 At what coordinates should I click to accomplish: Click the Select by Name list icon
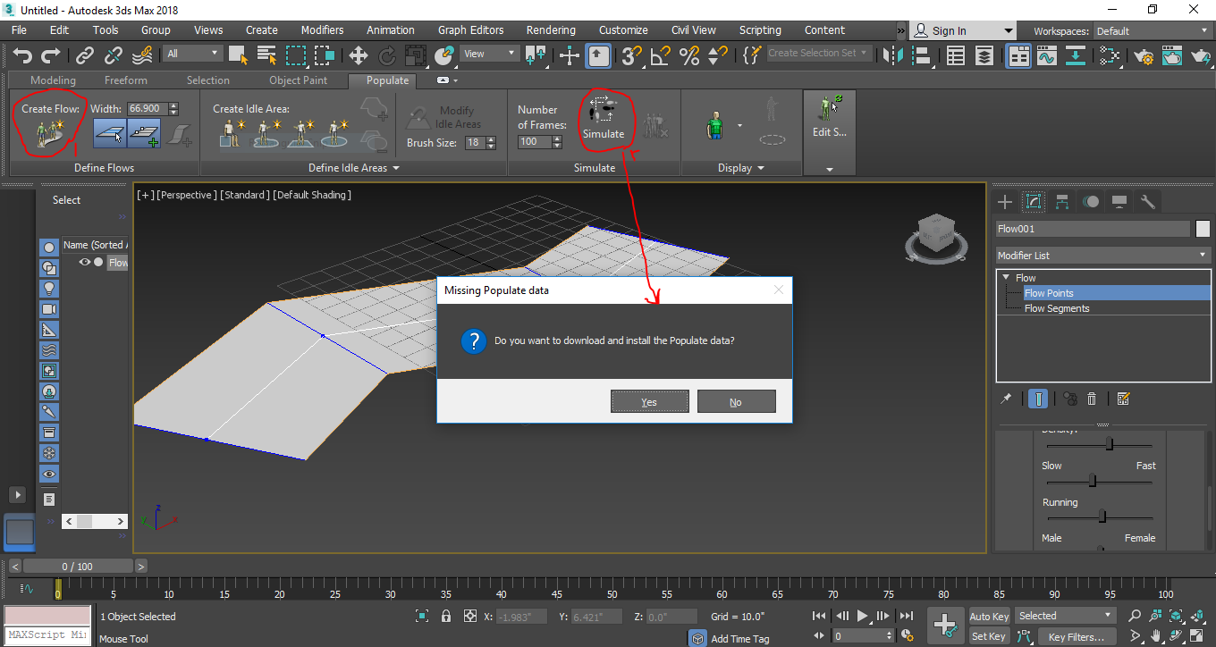(x=266, y=55)
